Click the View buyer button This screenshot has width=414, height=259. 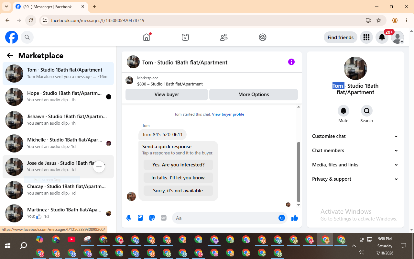click(167, 95)
